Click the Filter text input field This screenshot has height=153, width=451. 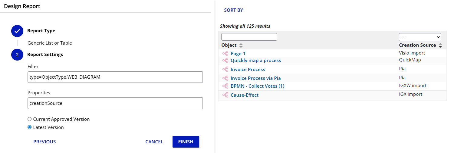pyautogui.click(x=115, y=77)
